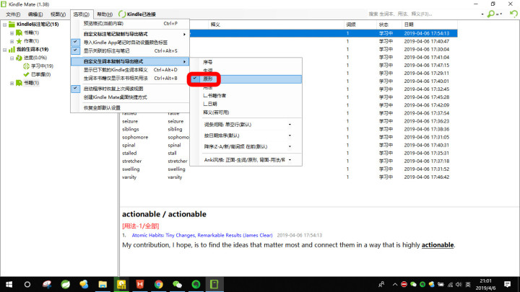Image resolution: width=520 pixels, height=292 pixels.
Task: Open the 视图(V) menu
Action: tap(58, 14)
